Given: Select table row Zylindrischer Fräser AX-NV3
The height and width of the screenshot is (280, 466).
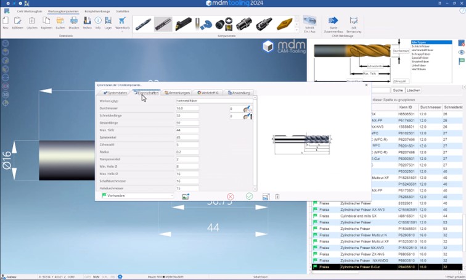Looking at the screenshot, I should (x=388, y=210).
